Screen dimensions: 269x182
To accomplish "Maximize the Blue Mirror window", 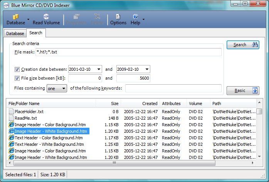I will coord(245,4).
